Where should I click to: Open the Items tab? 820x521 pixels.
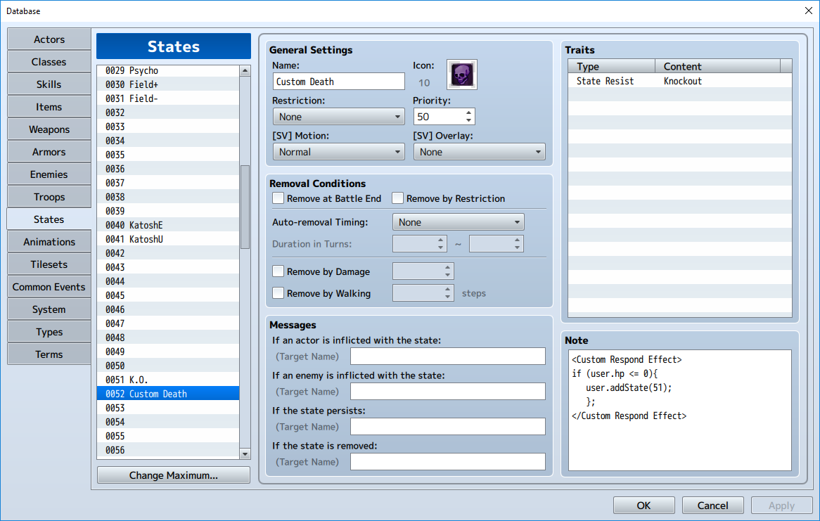pyautogui.click(x=49, y=107)
